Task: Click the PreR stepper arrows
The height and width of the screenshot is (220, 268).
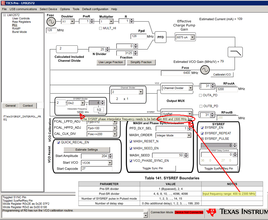Action: (92, 21)
